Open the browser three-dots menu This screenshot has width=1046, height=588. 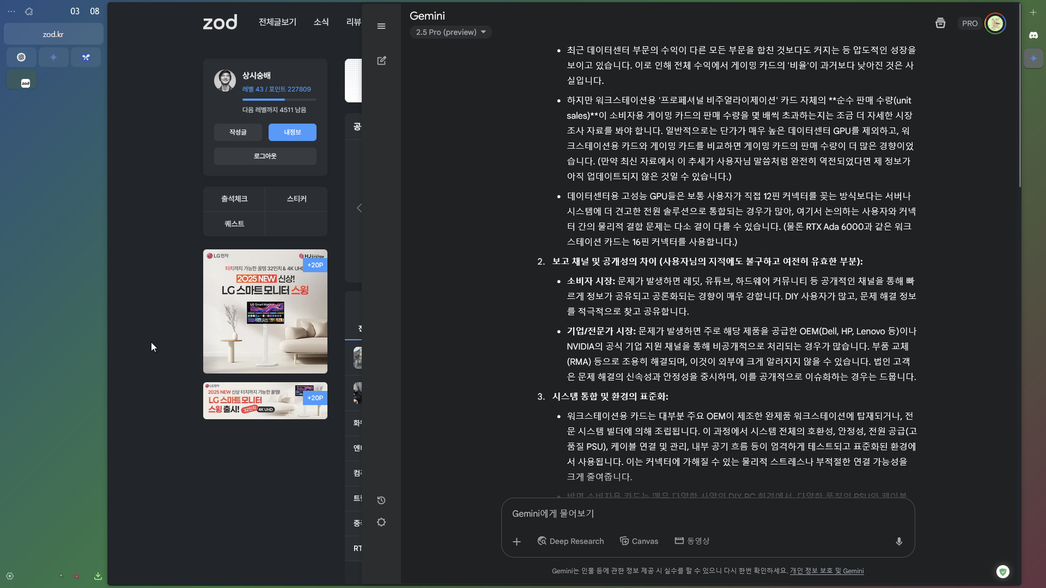pos(11,11)
